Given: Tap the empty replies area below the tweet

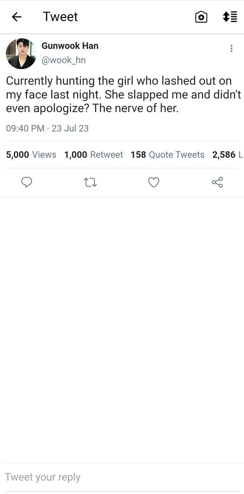Looking at the screenshot, I should pyautogui.click(x=122, y=329).
